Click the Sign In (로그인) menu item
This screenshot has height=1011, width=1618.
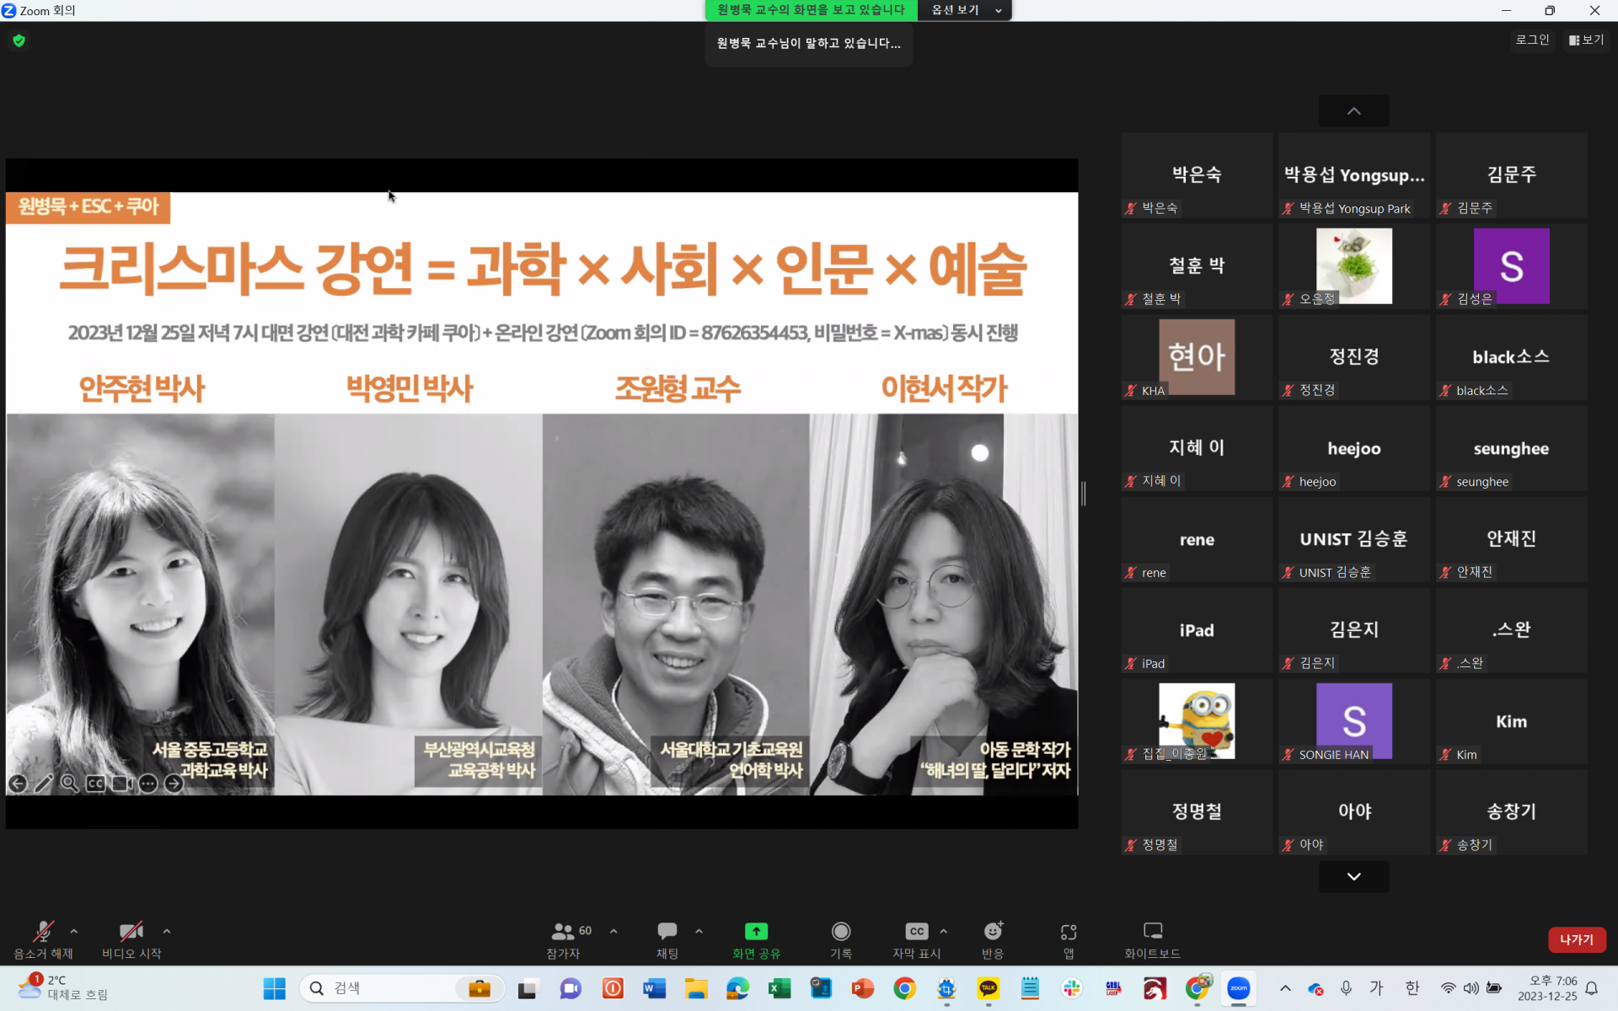(1532, 40)
